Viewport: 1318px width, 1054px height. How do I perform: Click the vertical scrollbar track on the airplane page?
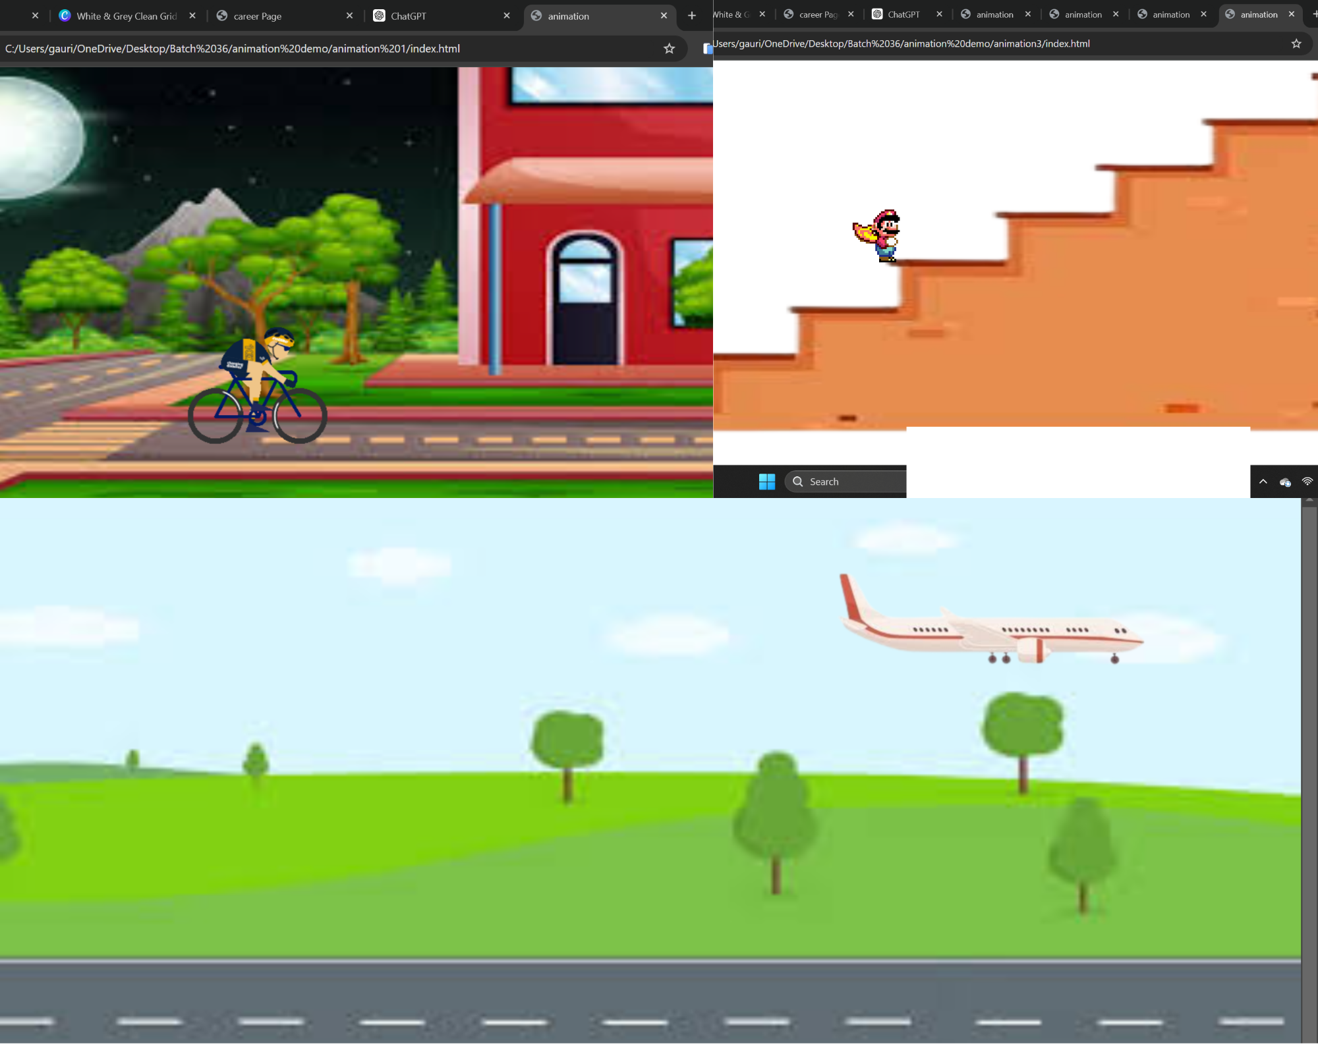pos(1309,774)
